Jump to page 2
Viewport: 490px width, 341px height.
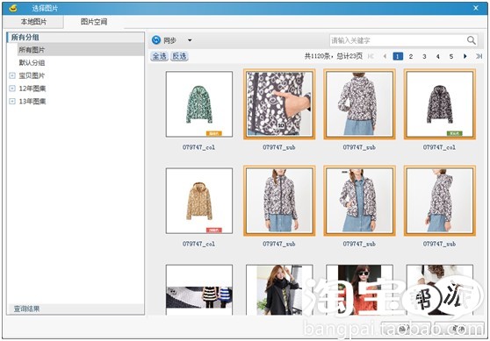[x=411, y=56]
